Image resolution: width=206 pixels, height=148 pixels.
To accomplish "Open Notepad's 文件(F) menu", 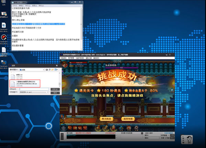I will [14, 6].
